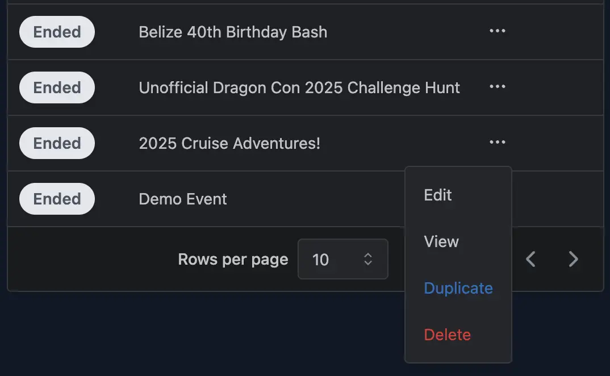Open the Unofficial Dragon Con 2025 Challenge Hunt
Viewport: 610px width, 376px height.
tap(299, 87)
